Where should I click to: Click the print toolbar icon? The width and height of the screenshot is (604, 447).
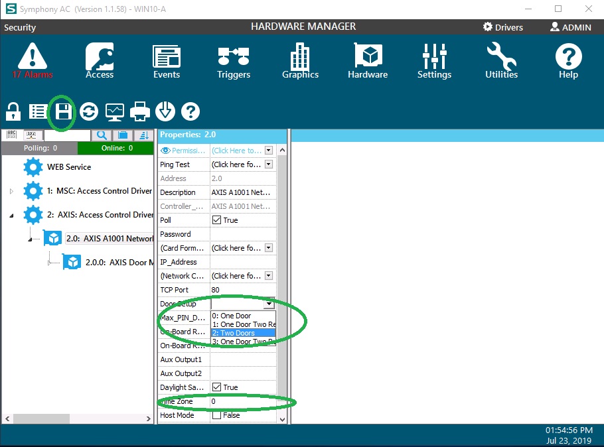click(140, 111)
